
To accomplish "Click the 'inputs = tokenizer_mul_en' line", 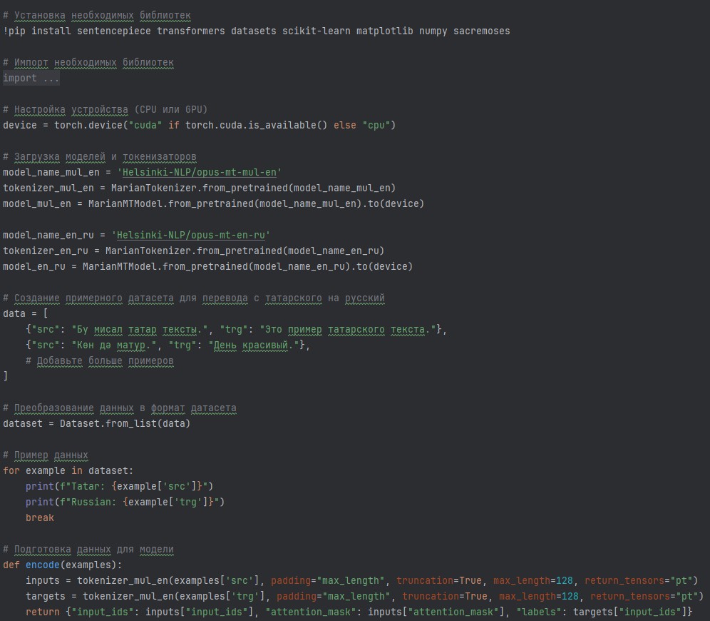I will [362, 581].
